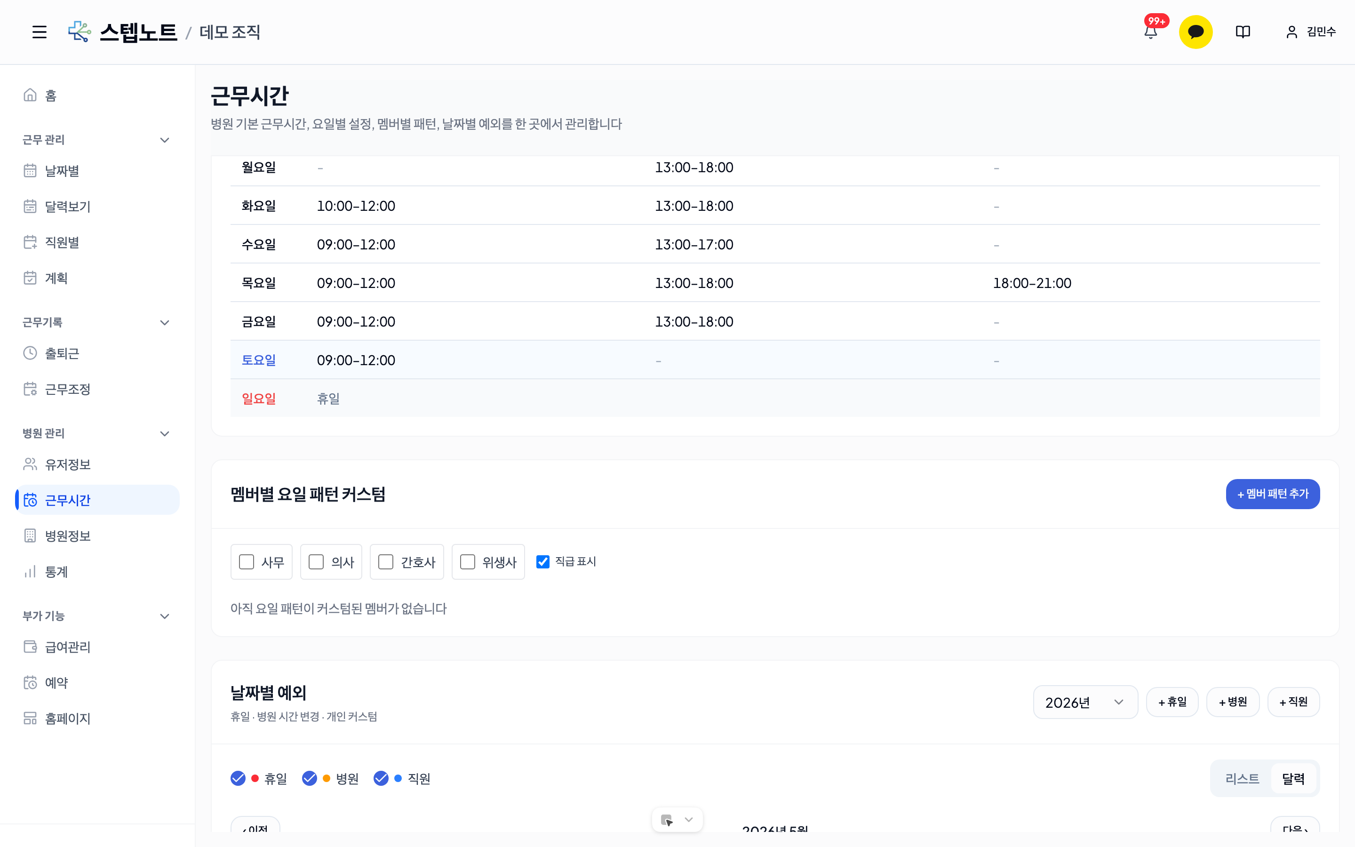Collapse the 근무기록 section

(x=165, y=323)
